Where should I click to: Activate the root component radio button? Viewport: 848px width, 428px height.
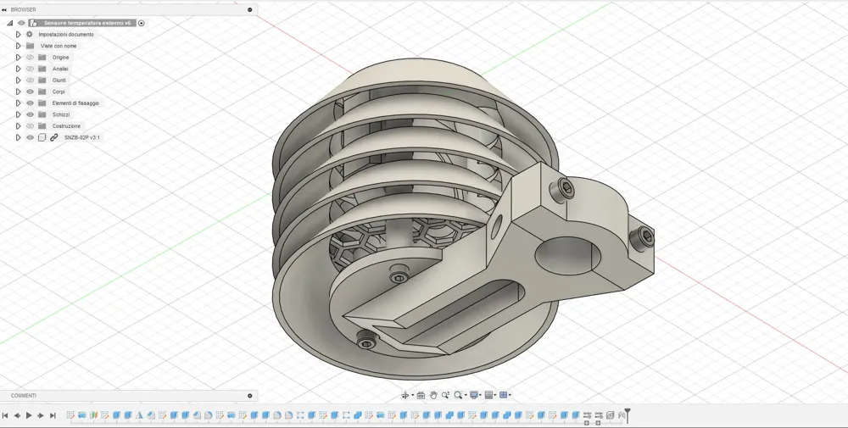pos(141,23)
